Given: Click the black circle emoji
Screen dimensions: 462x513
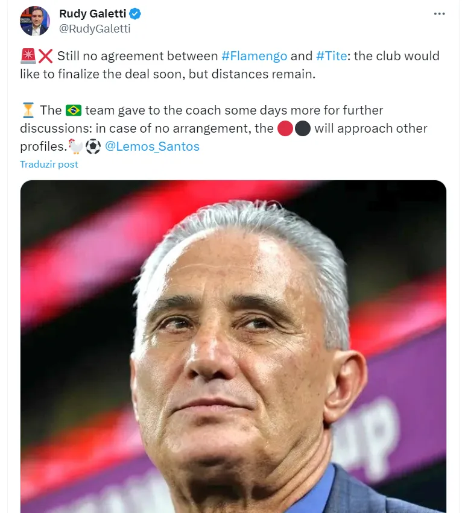Looking at the screenshot, I should click(x=303, y=128).
